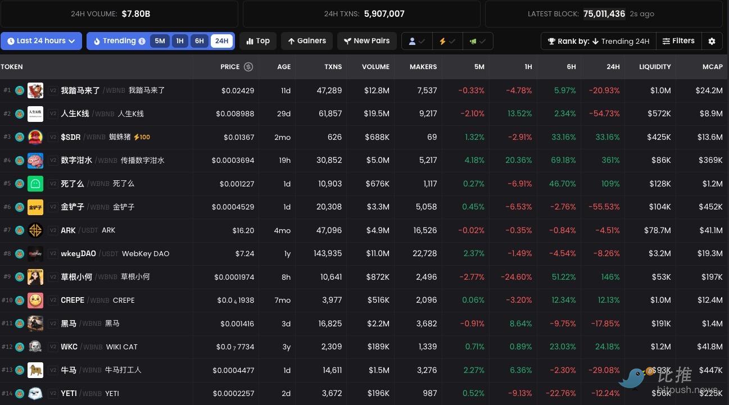Click the settings gear icon
The width and height of the screenshot is (729, 405).
tap(712, 41)
